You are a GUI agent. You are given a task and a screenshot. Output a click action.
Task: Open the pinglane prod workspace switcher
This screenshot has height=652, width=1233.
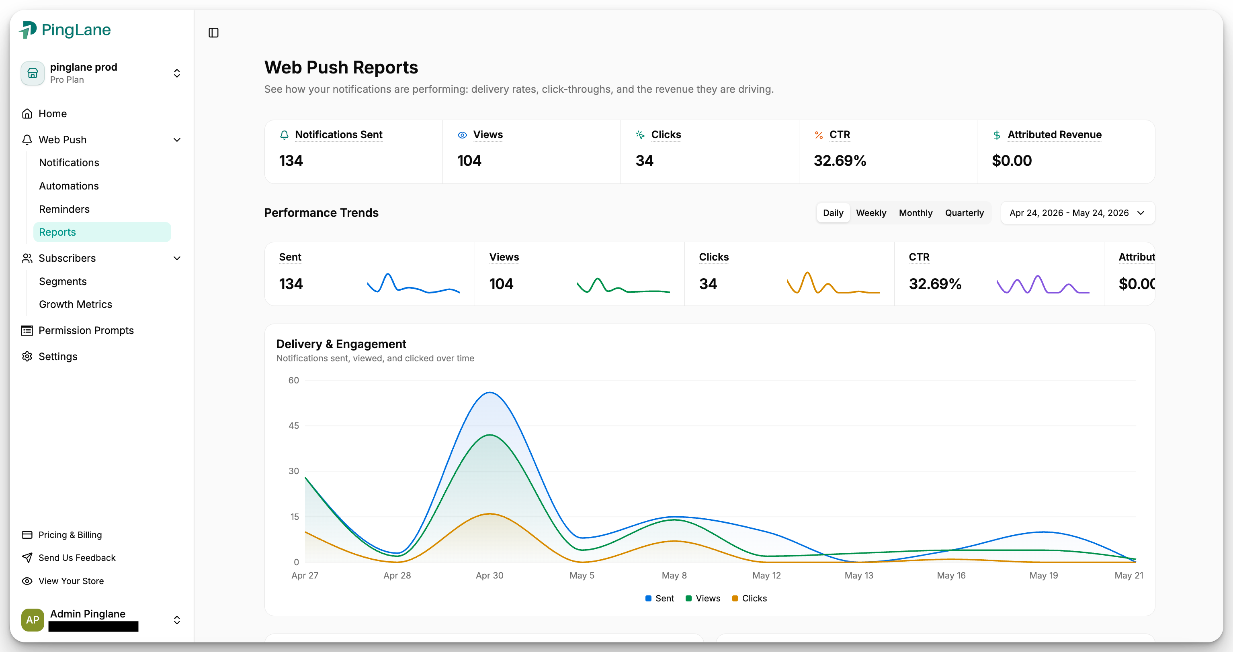click(101, 73)
